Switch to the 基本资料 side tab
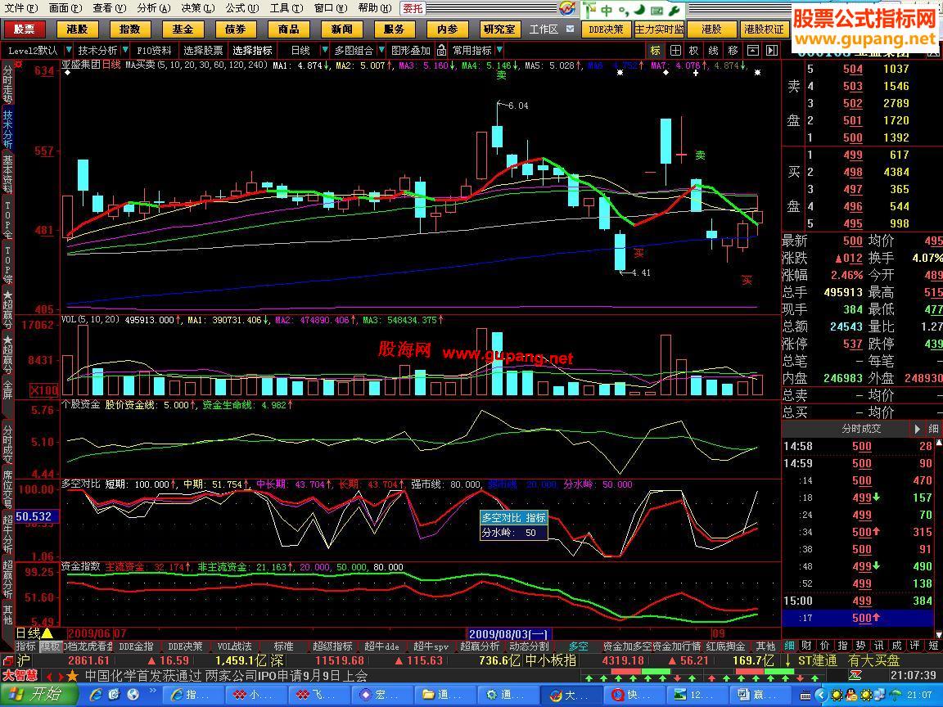943x707 pixels. click(7, 174)
